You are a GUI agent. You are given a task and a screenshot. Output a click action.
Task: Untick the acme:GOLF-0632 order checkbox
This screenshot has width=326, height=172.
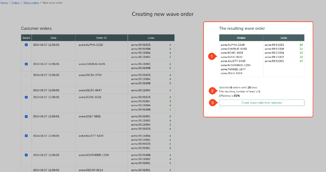pyautogui.click(x=26, y=117)
